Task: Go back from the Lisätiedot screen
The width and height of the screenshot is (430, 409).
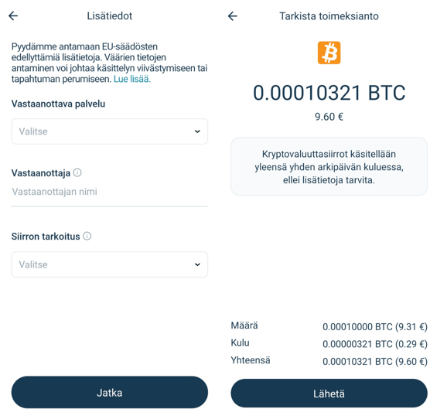Action: coord(13,16)
